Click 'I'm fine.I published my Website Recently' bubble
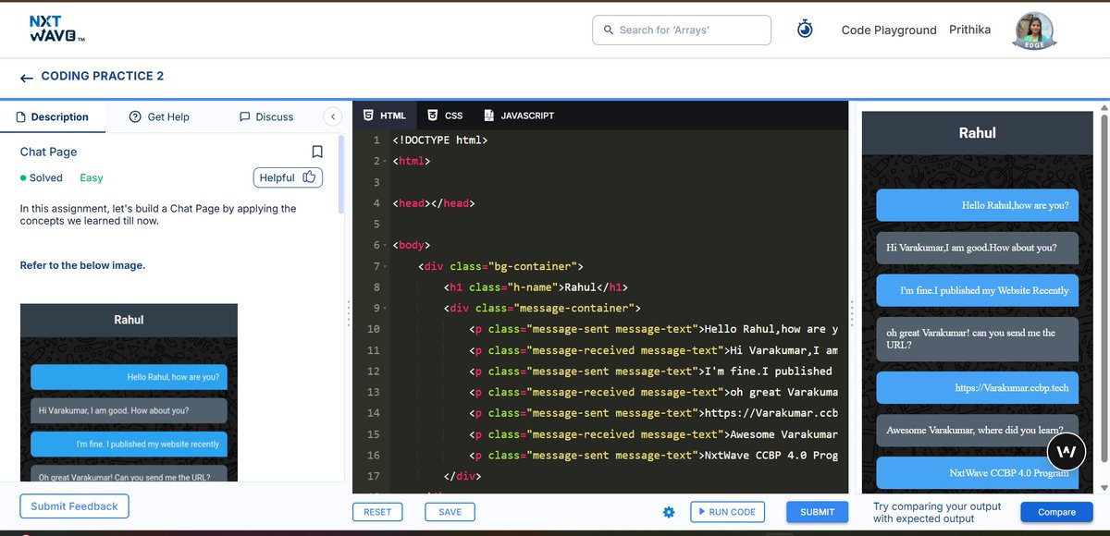The width and height of the screenshot is (1110, 536). point(977,290)
